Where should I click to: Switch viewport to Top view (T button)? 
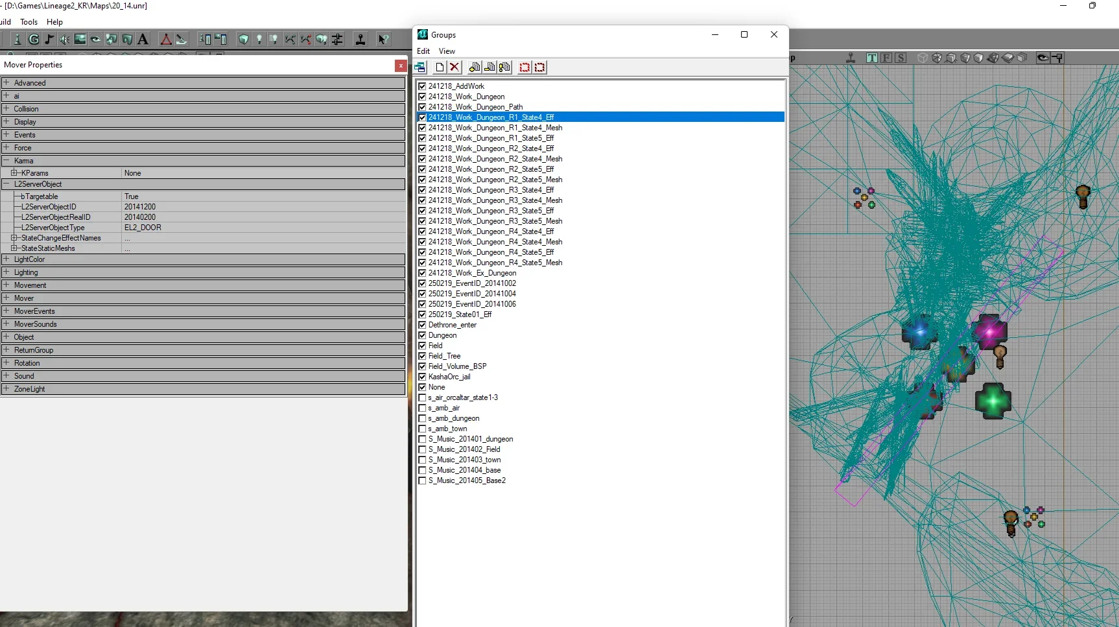872,58
